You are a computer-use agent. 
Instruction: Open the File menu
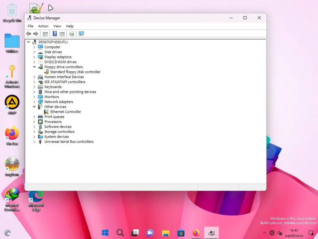point(30,26)
